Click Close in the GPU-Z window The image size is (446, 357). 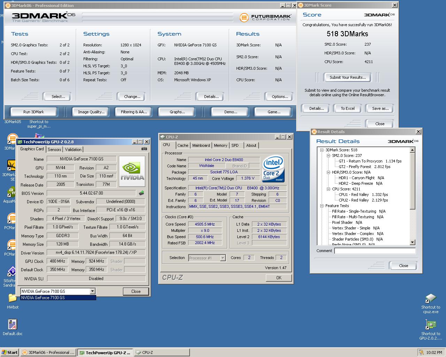136,291
